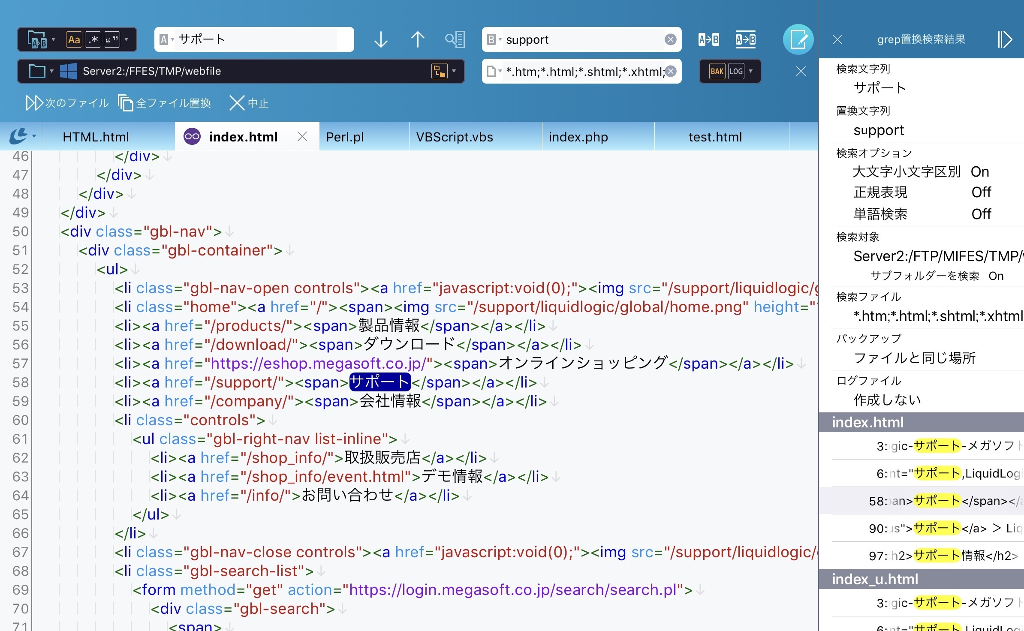Click the A>B replace icon
Image resolution: width=1024 pixels, height=631 pixels.
[708, 40]
